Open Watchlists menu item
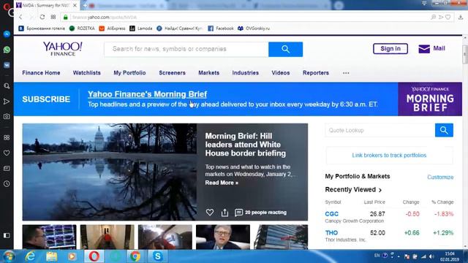The height and width of the screenshot is (263, 468). click(87, 73)
